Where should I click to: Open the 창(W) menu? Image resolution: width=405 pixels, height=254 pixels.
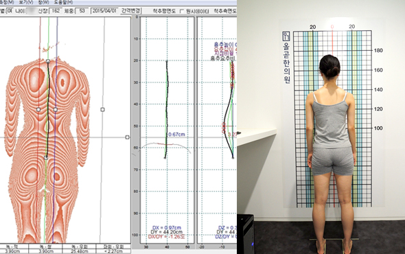tap(43, 2)
